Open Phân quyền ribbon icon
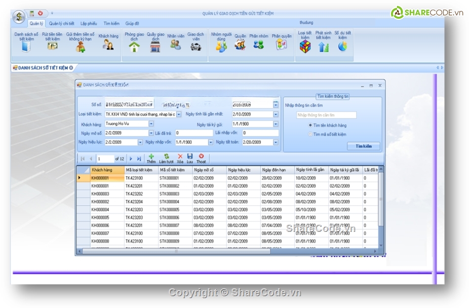 coord(281,44)
